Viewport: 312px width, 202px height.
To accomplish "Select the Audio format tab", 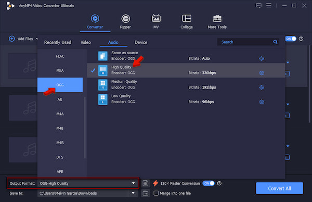I will 113,43.
